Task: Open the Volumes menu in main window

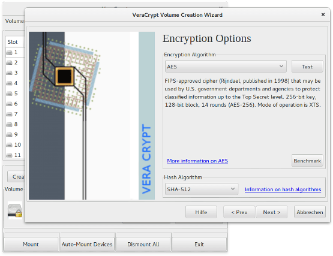Action: (x=14, y=21)
